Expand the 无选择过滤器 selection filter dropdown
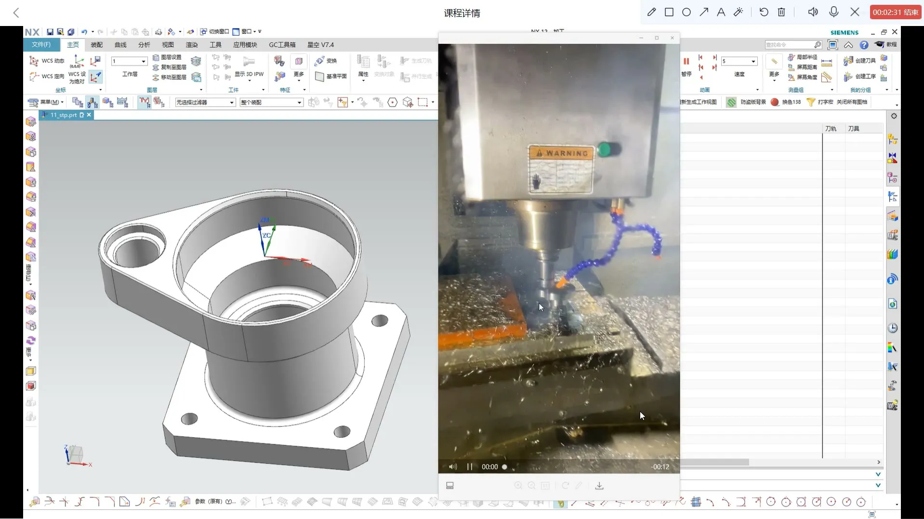924x519 pixels. 232,103
